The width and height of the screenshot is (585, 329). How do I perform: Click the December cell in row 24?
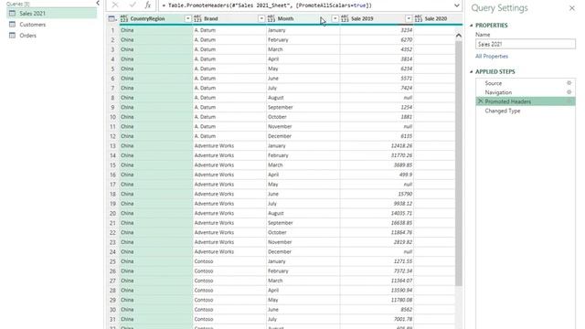coord(303,252)
